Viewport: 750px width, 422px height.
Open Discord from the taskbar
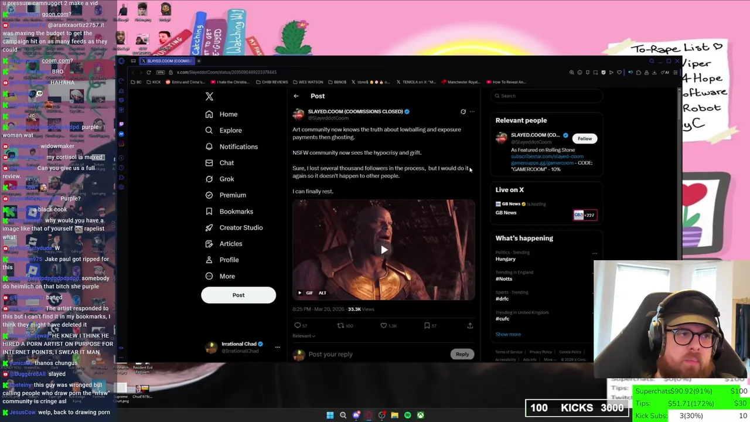click(x=356, y=415)
